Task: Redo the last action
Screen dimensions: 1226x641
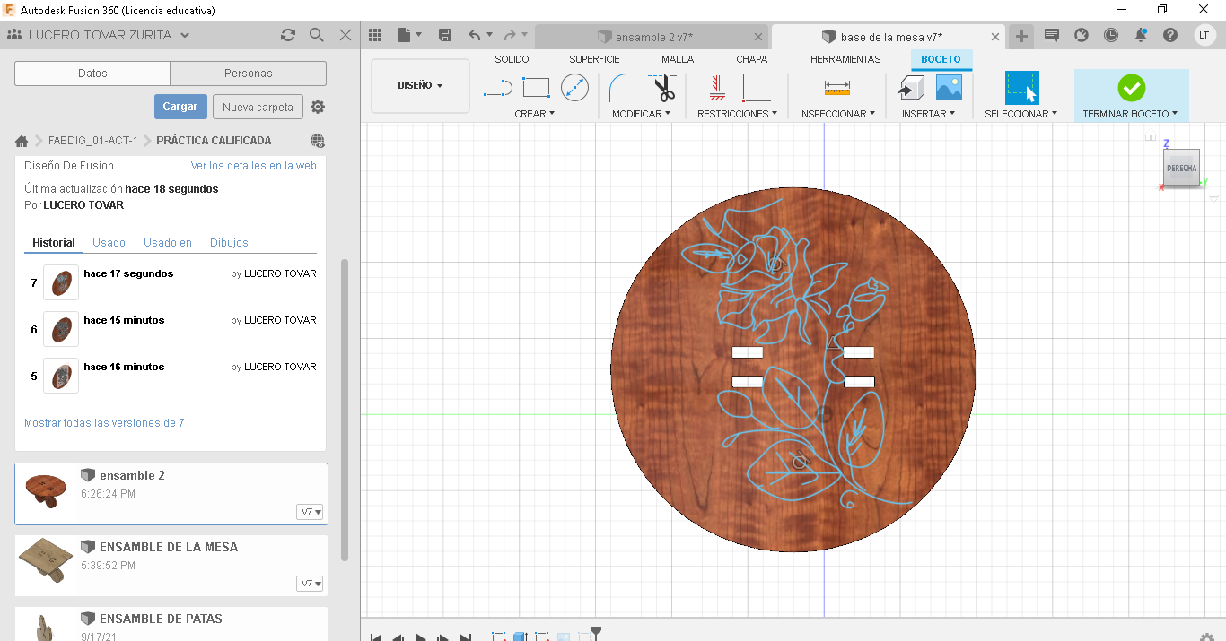Action: coord(510,35)
